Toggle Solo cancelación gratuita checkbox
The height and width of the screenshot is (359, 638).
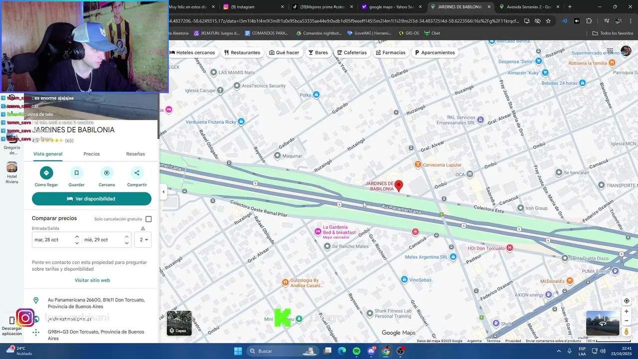pos(149,219)
